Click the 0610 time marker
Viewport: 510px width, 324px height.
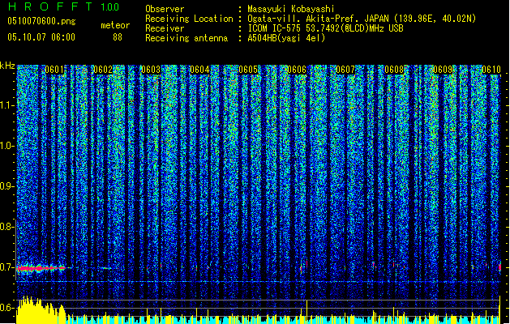491,70
